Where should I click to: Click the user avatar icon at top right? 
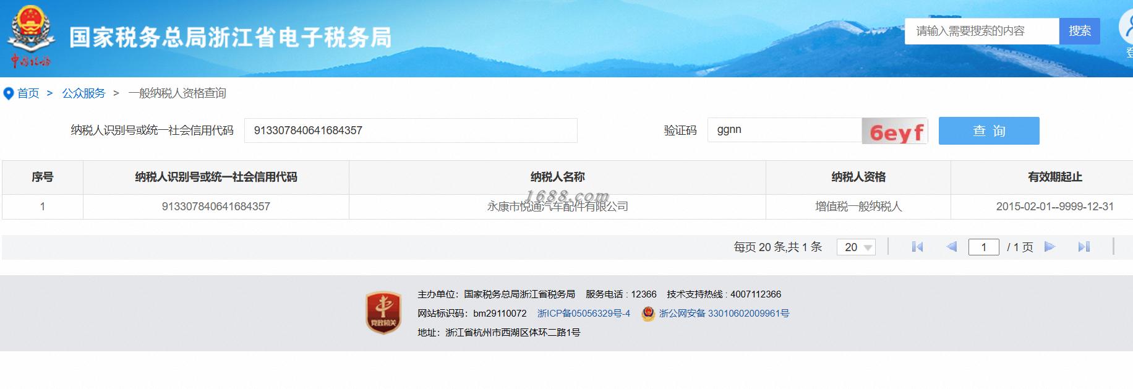pyautogui.click(x=1127, y=28)
